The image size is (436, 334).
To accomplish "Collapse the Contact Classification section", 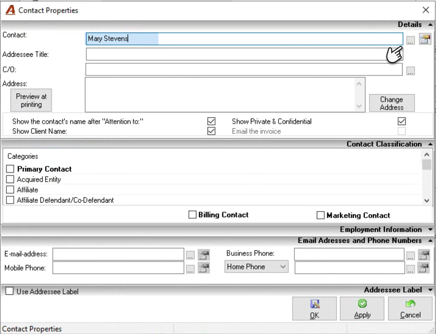I will [x=430, y=144].
